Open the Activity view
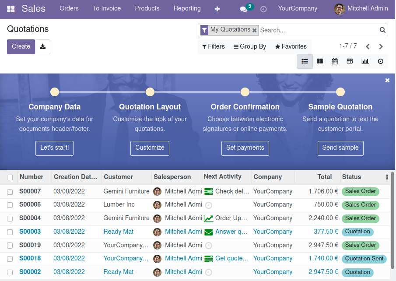Viewport: 396px width, 281px height. [380, 61]
